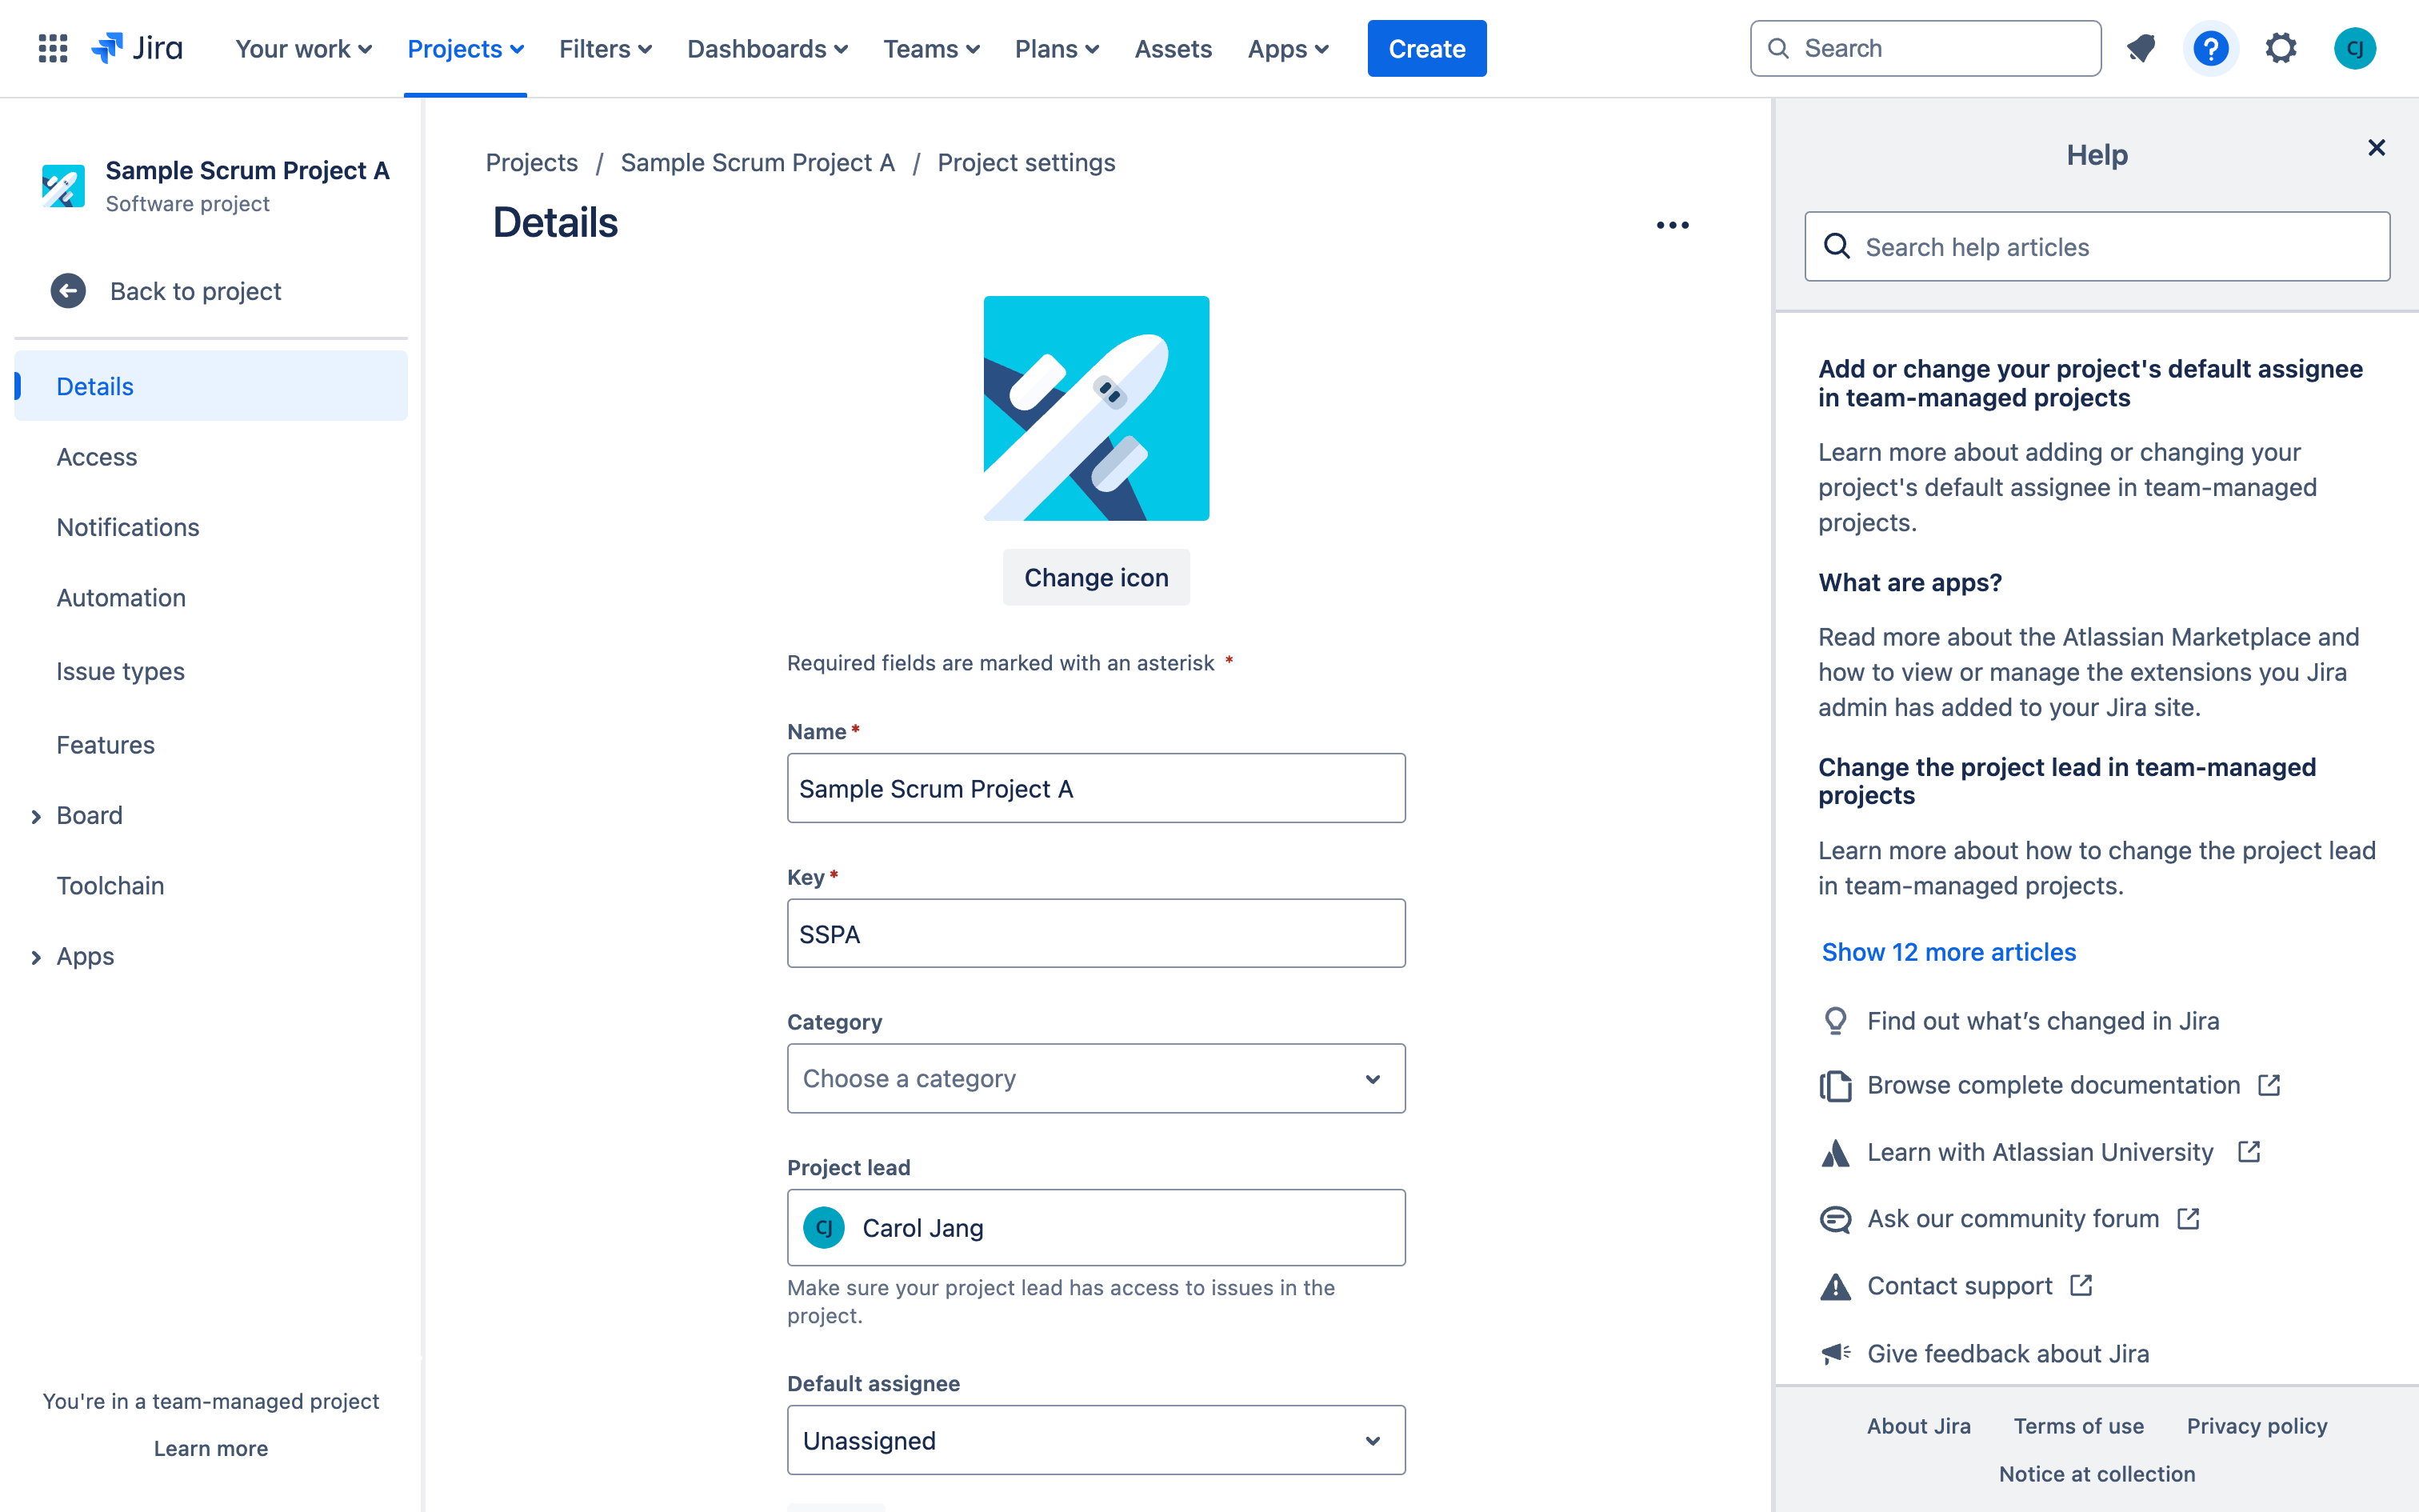Click the user avatar icon top-right
The image size is (2419, 1512).
tap(2357, 47)
